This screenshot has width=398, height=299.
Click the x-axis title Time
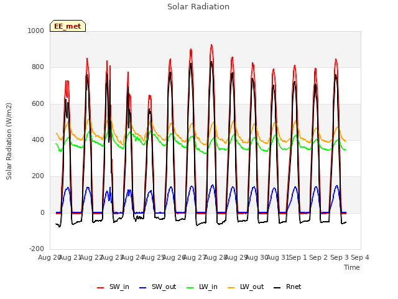pos(352,267)
